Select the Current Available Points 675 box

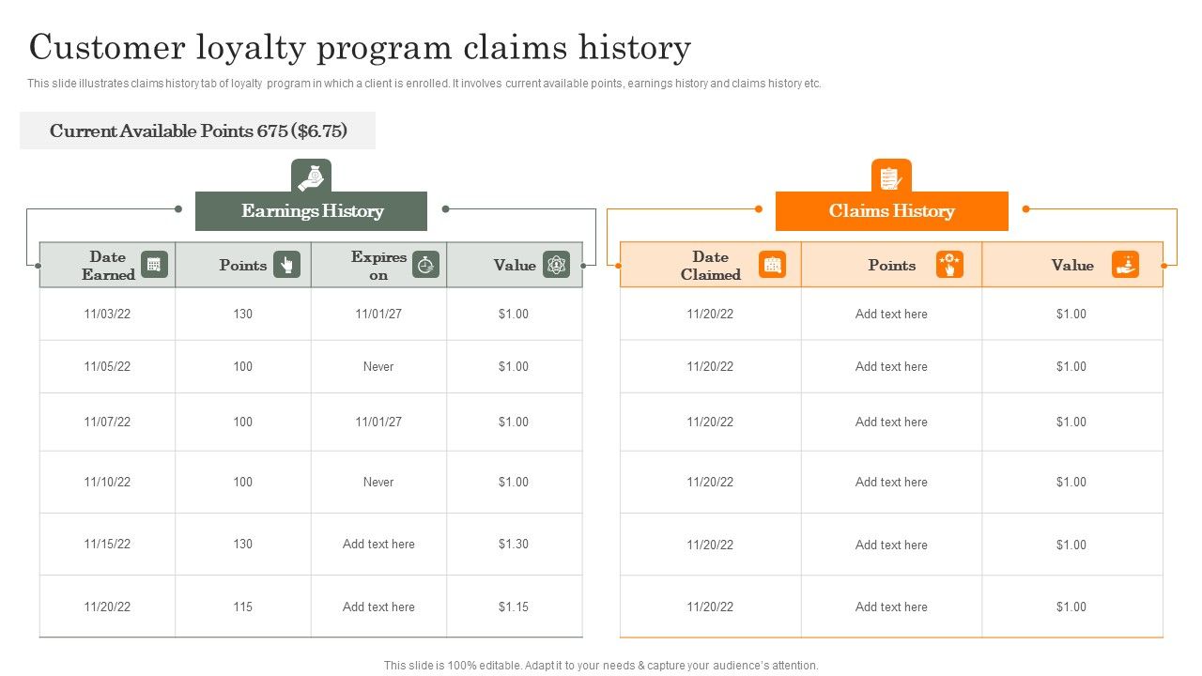point(197,131)
